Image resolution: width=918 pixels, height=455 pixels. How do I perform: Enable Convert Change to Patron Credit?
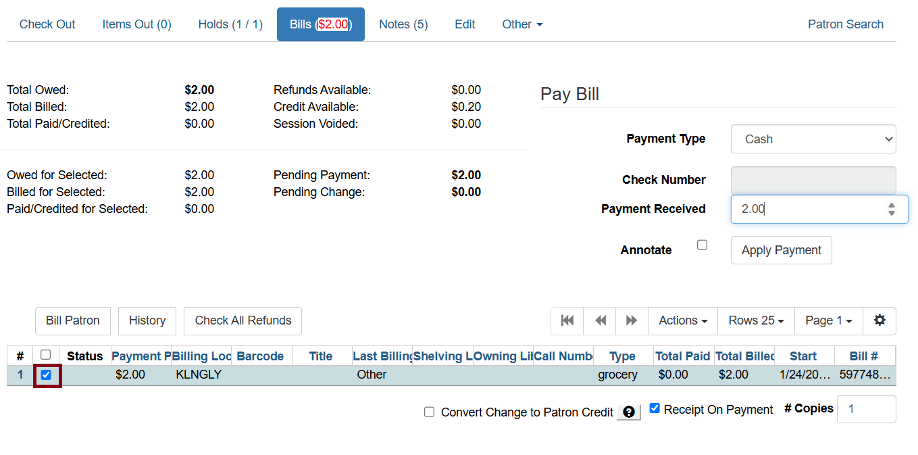pos(429,412)
